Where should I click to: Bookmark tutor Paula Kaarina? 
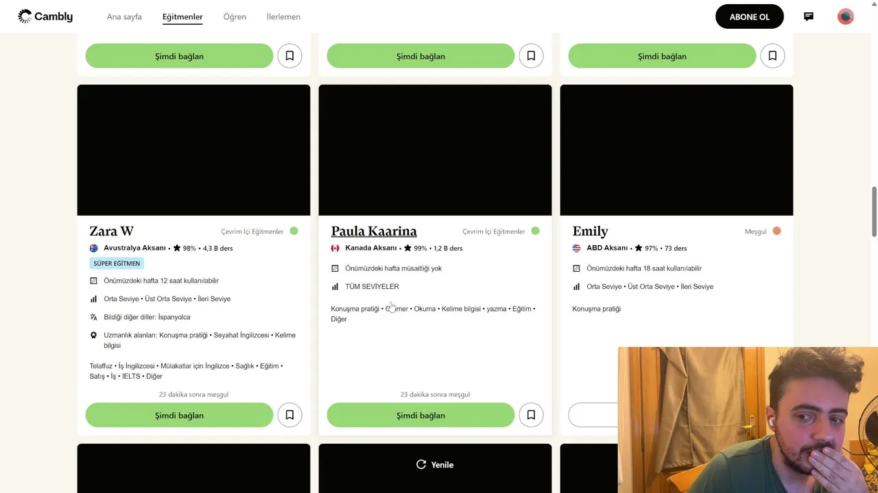click(531, 415)
